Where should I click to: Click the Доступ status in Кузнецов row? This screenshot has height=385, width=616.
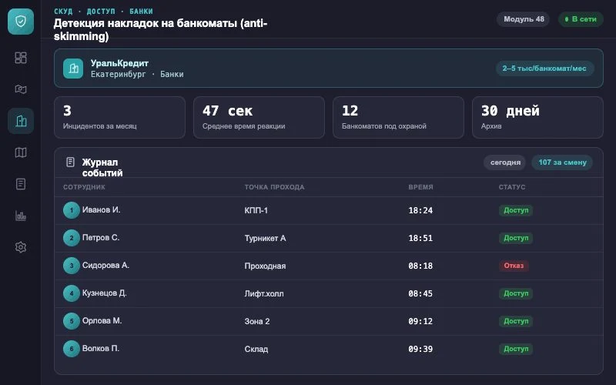point(516,293)
